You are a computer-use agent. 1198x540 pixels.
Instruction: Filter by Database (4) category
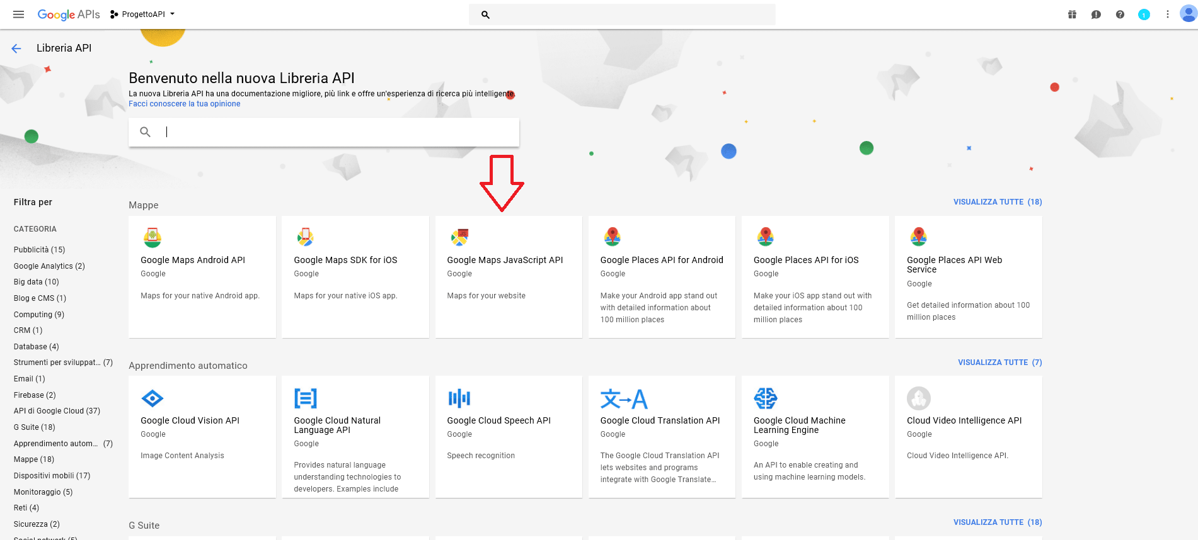coord(36,347)
